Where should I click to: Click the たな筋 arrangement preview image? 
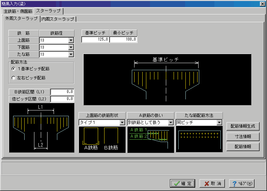(199, 140)
